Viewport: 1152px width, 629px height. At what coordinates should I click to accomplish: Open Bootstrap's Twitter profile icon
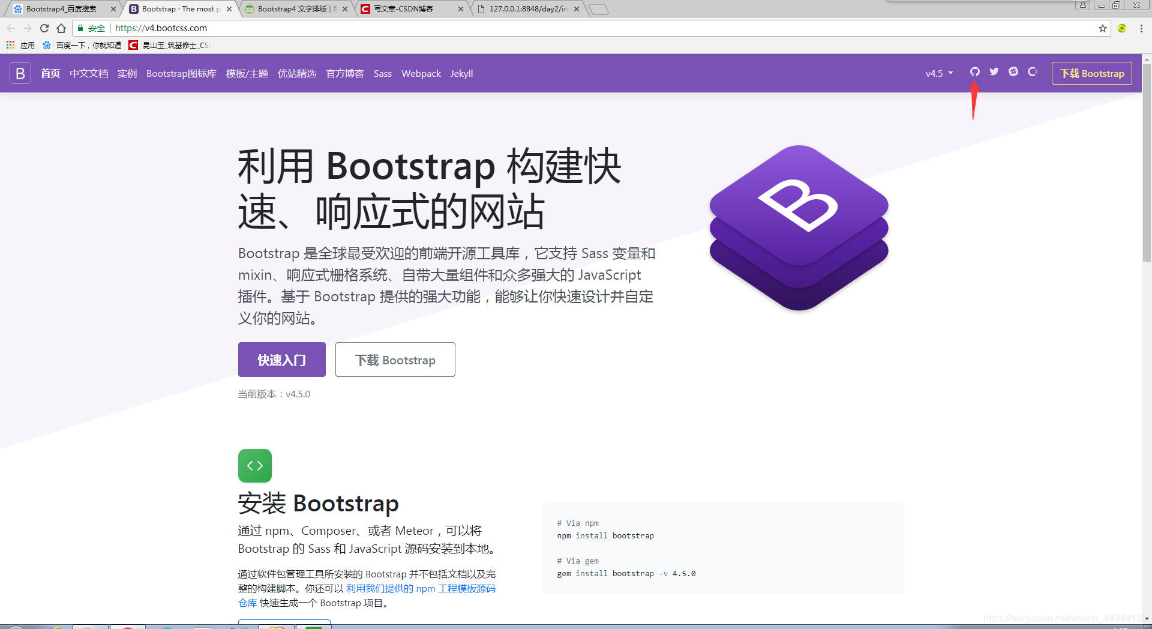(x=994, y=72)
